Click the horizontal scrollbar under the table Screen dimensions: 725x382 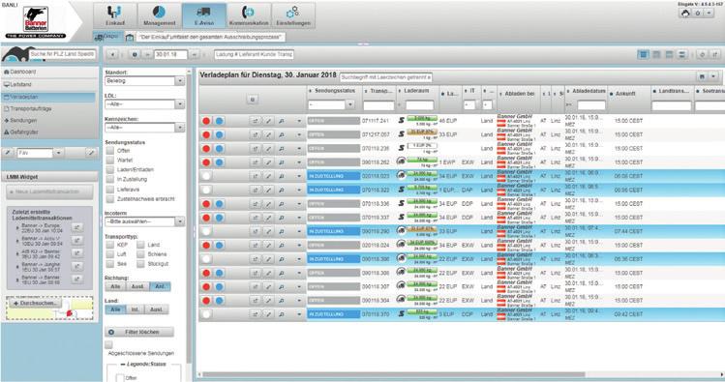tap(394, 374)
